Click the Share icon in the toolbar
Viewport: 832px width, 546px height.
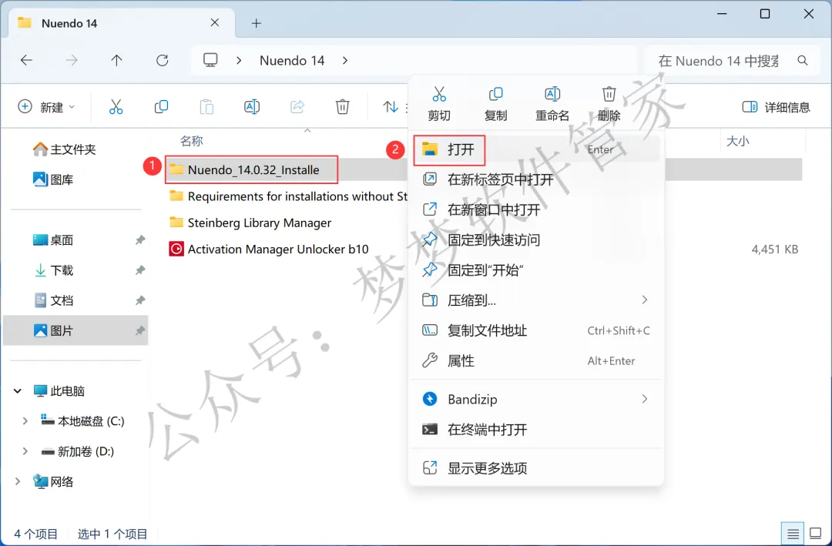coord(297,106)
